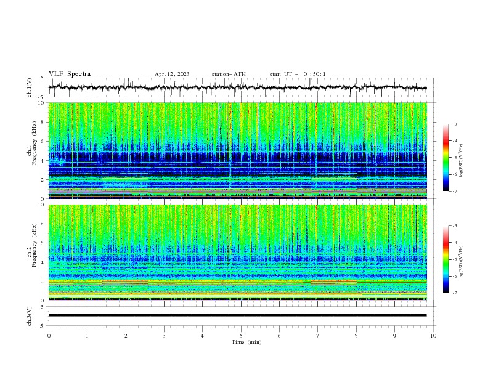This screenshot has width=488, height=377.
Task: Click the '-7' value on ch.2 colorbar
Action: point(454,293)
